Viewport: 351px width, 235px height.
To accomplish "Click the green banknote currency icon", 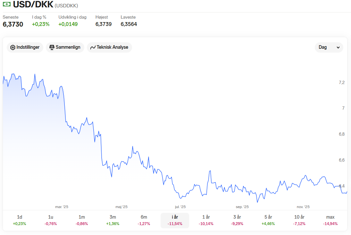I will pos(6,4).
